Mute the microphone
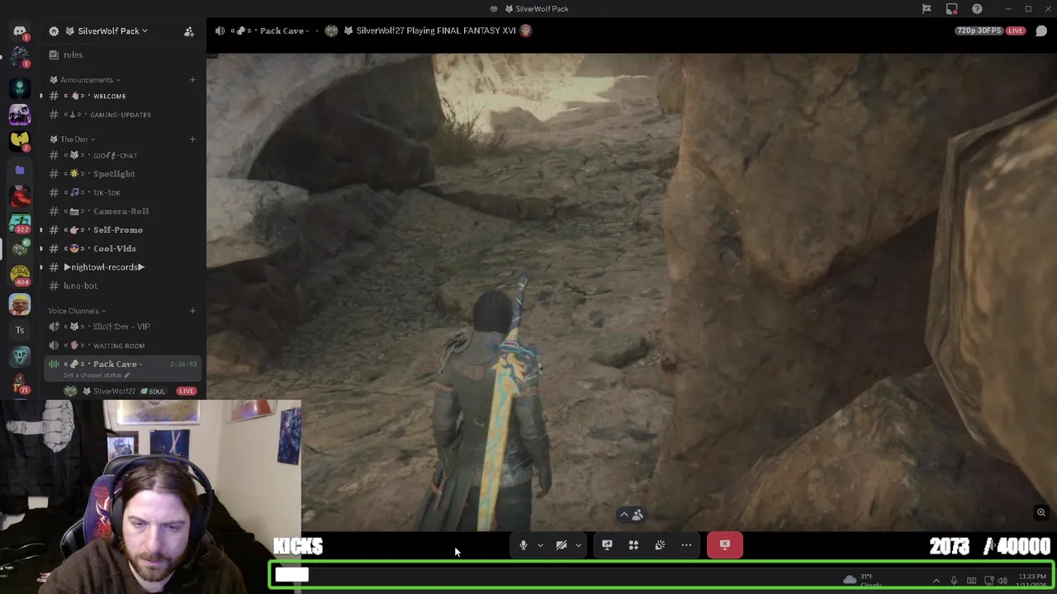This screenshot has height=594, width=1057. pos(523,545)
